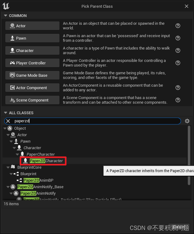The image size is (194, 234).
Task: Collapse the Blueprint tree node
Action: pos(11,174)
